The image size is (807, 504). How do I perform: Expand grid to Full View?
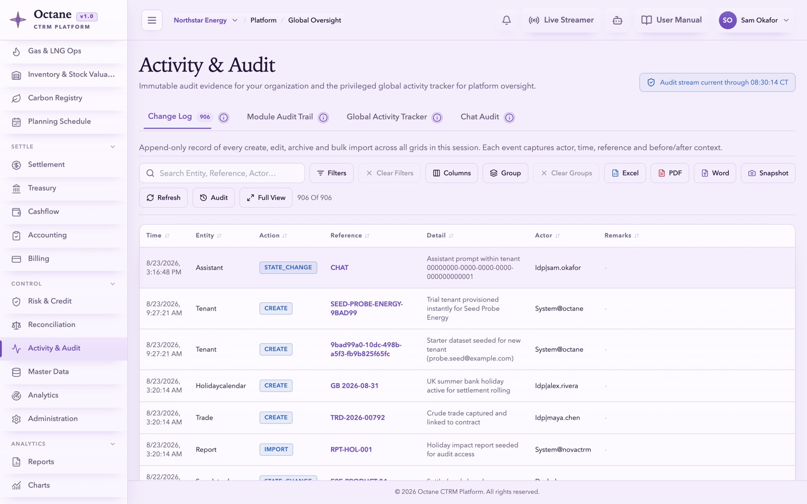pos(266,198)
